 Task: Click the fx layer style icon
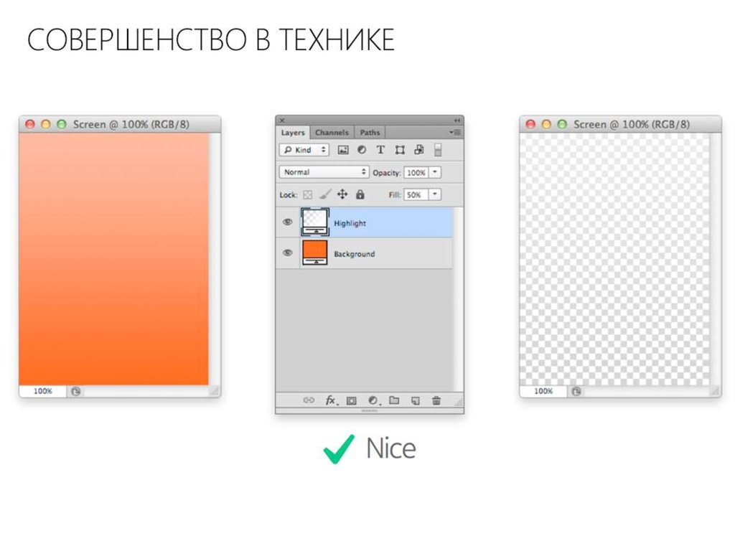point(330,400)
